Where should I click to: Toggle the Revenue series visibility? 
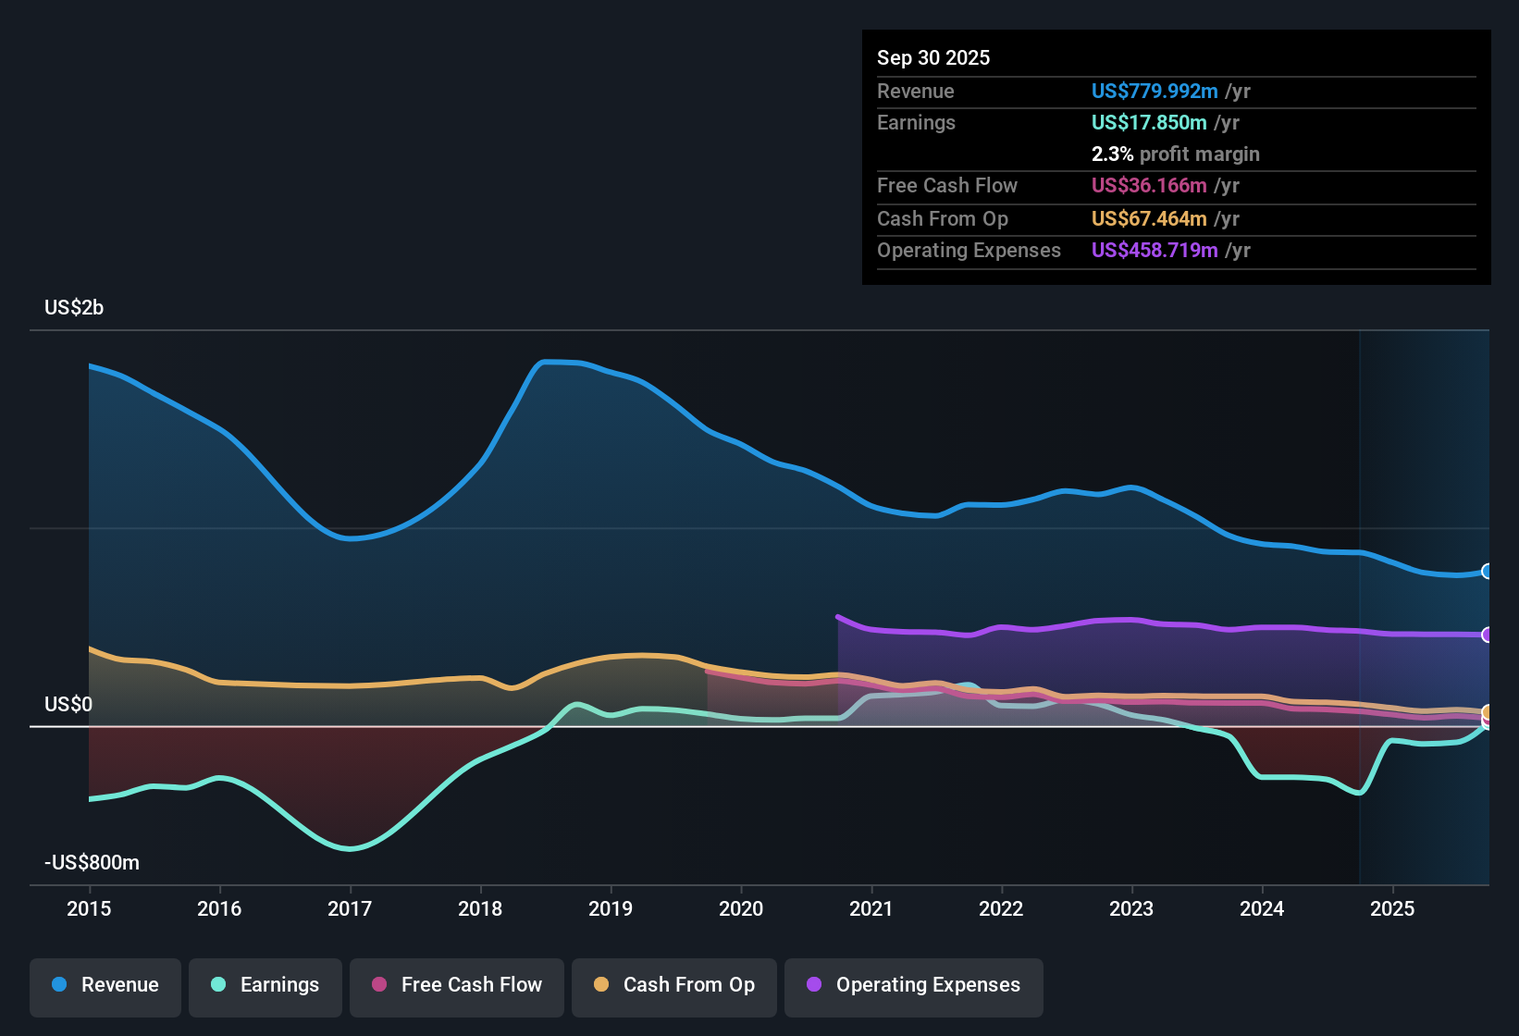(x=105, y=986)
